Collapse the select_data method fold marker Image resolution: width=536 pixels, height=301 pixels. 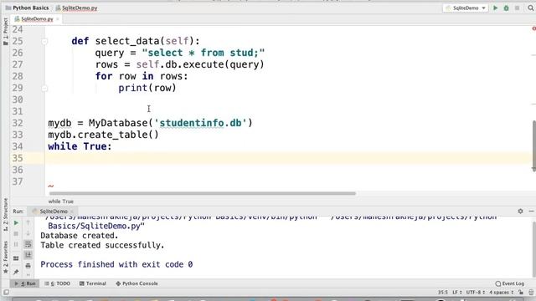click(44, 41)
